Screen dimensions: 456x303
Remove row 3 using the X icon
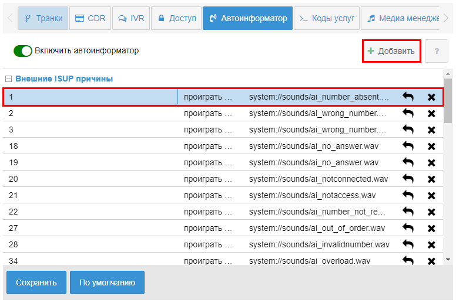click(x=431, y=130)
